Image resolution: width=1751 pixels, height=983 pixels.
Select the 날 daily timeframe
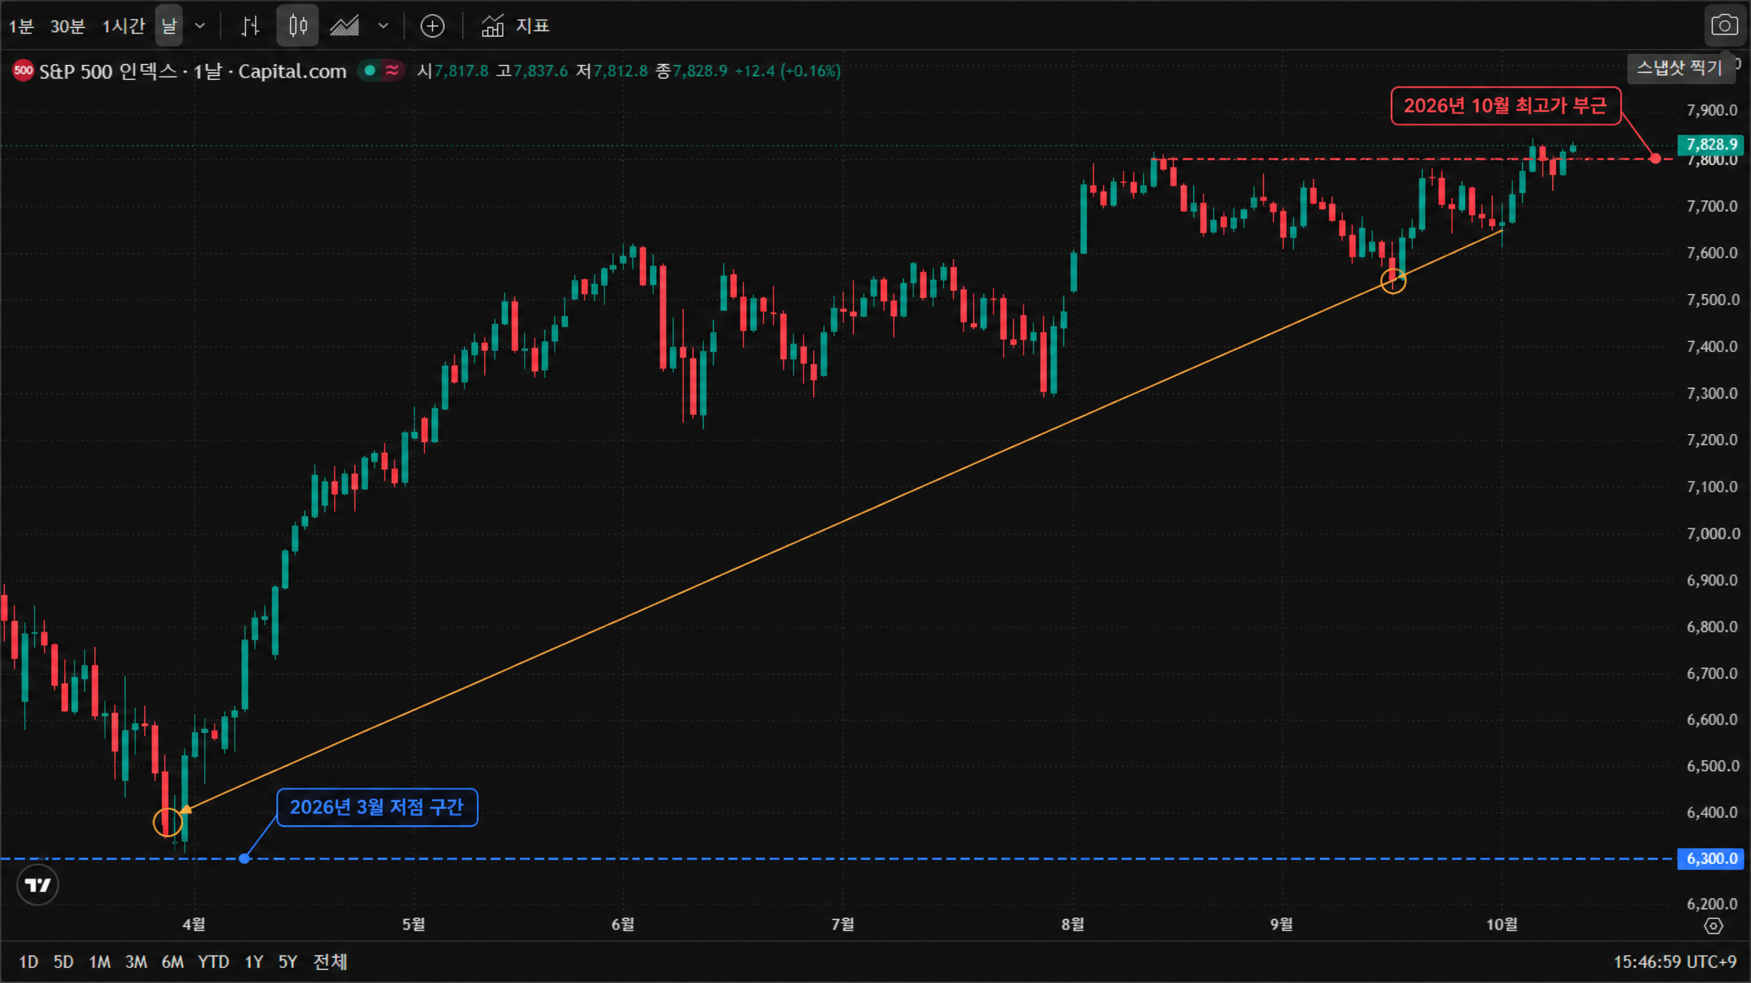click(168, 26)
